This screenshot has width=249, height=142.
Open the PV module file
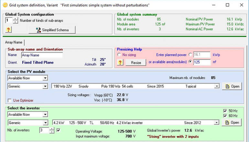pos(232,86)
